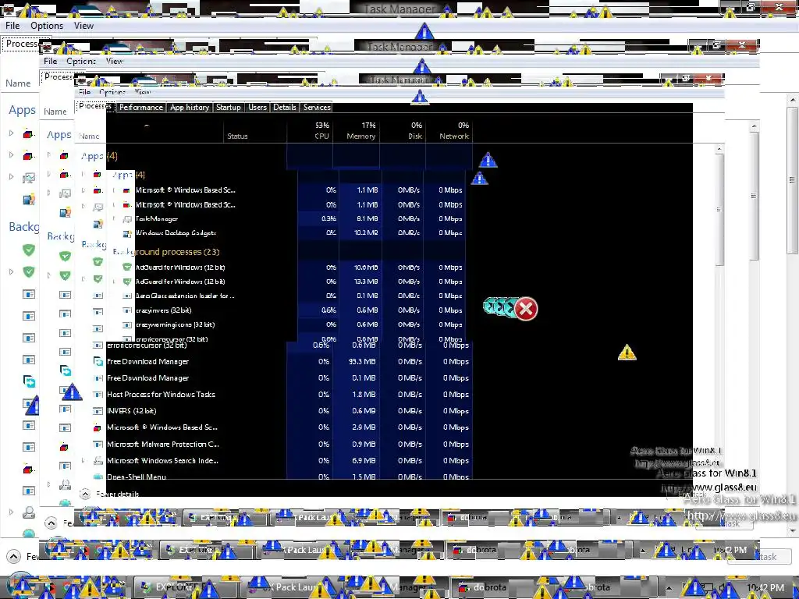Switch to the Startup tab
The image size is (799, 599).
[229, 107]
